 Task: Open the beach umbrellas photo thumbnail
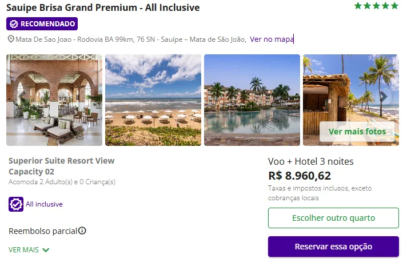coord(153,100)
